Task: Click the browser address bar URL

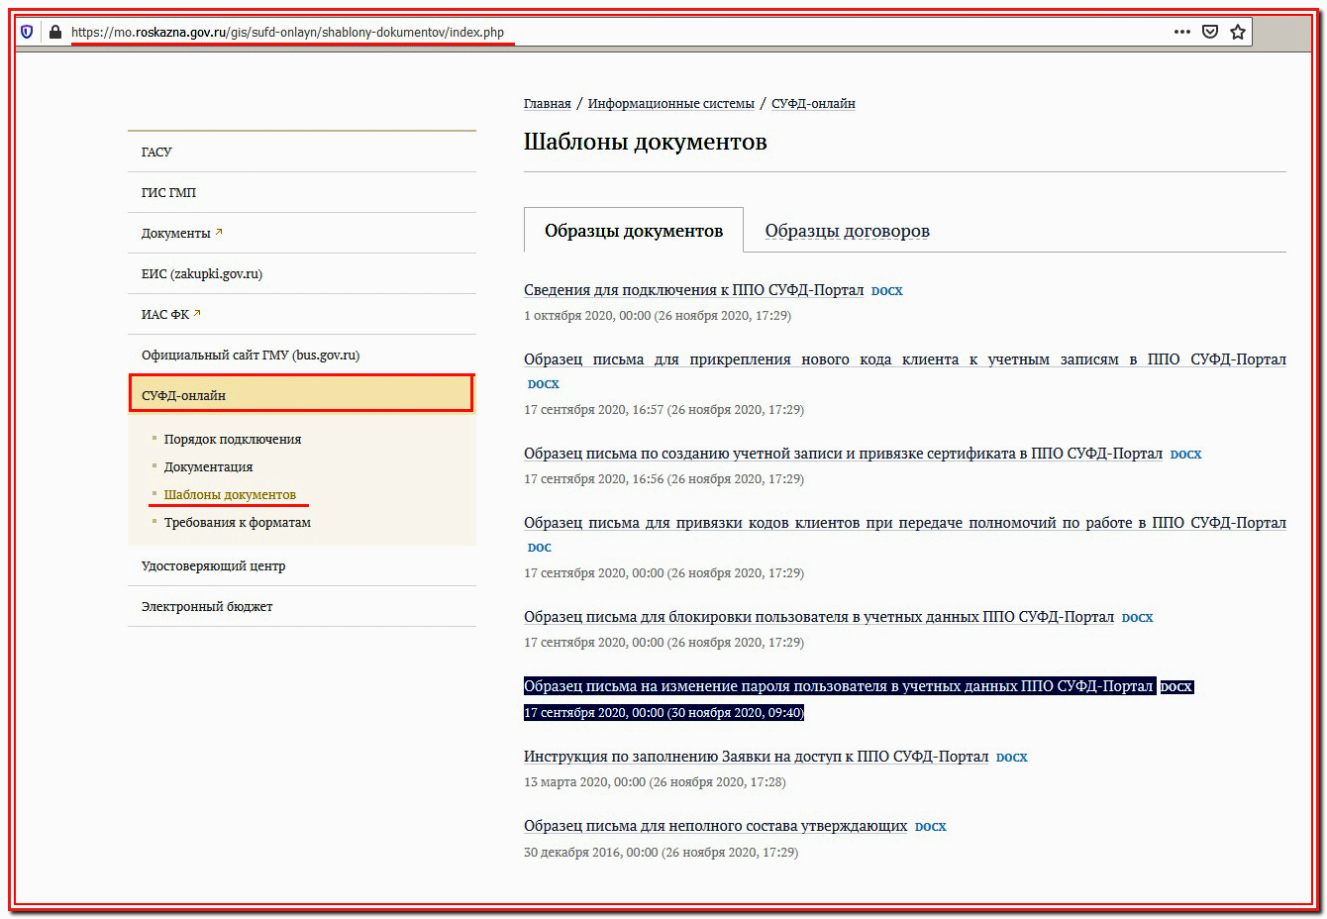Action: tap(287, 32)
